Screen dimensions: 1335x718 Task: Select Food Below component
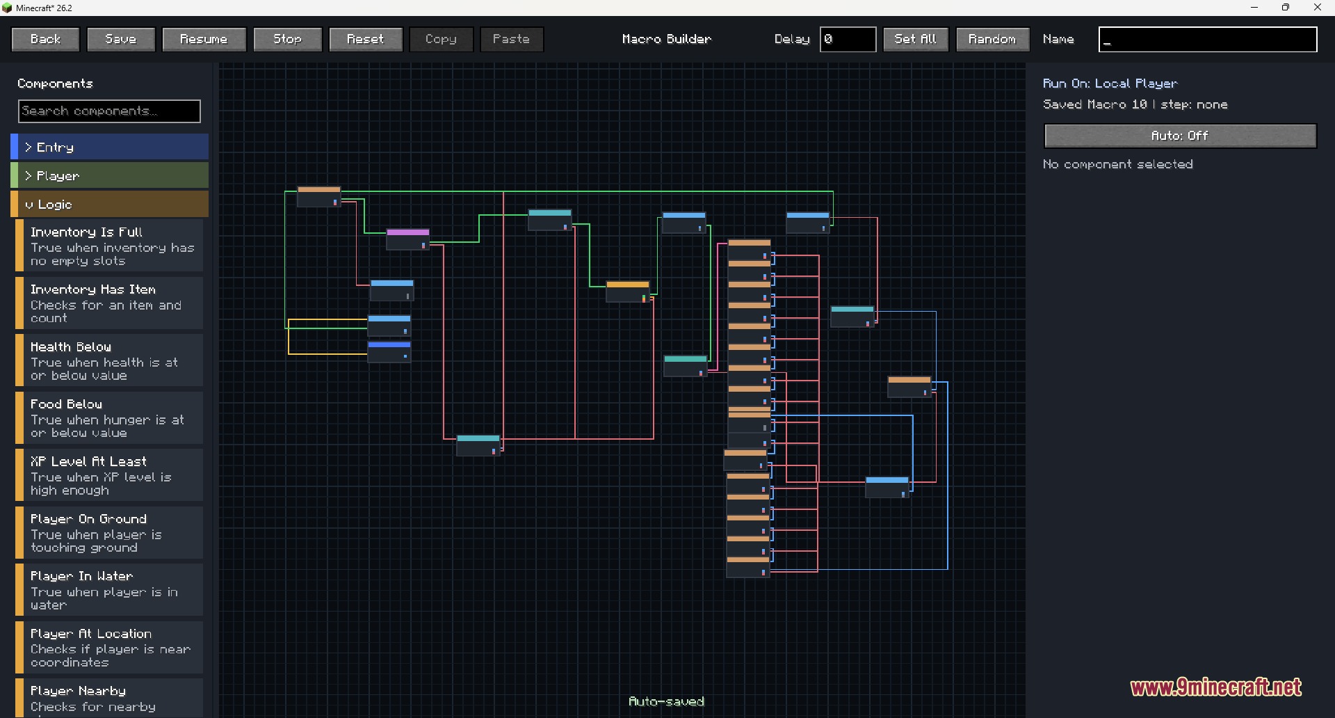[110, 418]
